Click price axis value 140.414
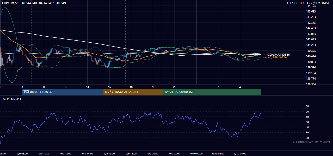Screen dimensions: 333x156 tap(311, 56)
